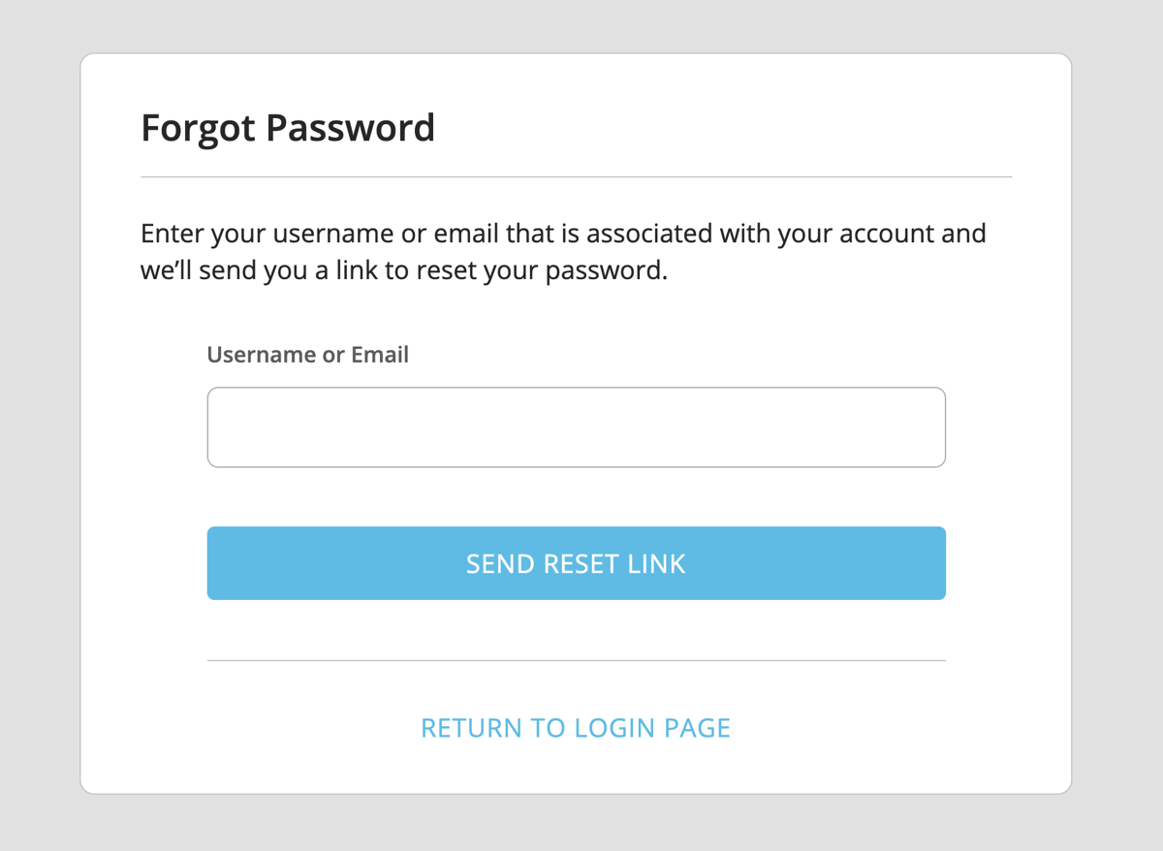1163x851 pixels.
Task: Click the "SEND RESET LINK" text label
Action: 576,563
